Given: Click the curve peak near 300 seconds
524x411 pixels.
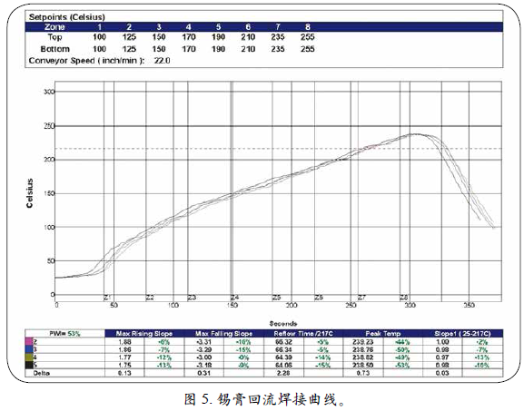Looking at the screenshot, I should [415, 134].
